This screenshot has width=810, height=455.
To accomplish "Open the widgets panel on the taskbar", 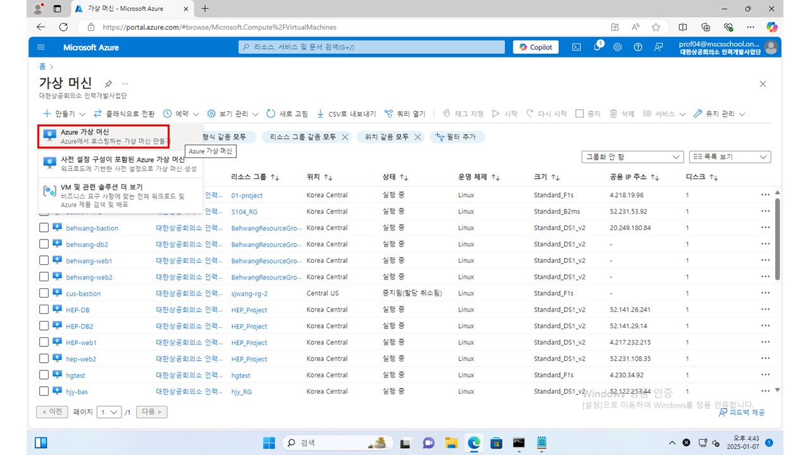I will [x=41, y=442].
